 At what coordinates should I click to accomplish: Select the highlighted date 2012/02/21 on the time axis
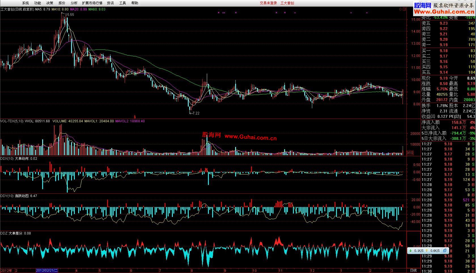coord(47,270)
